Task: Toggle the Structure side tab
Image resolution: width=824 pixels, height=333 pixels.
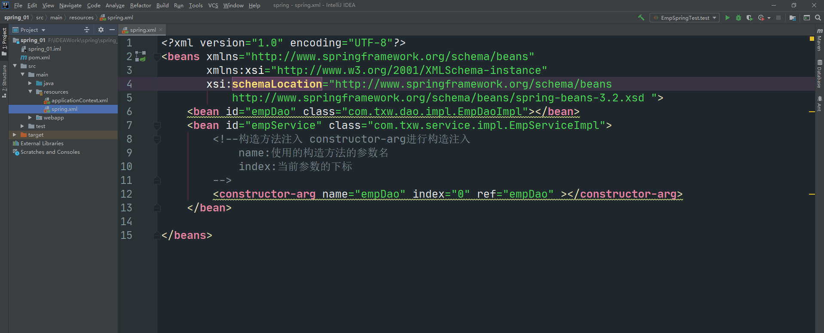Action: (4, 81)
